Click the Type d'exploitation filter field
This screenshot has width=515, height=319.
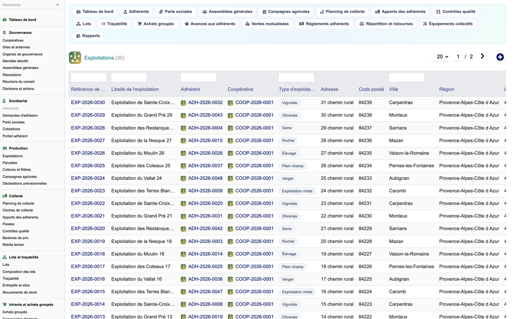point(297,77)
